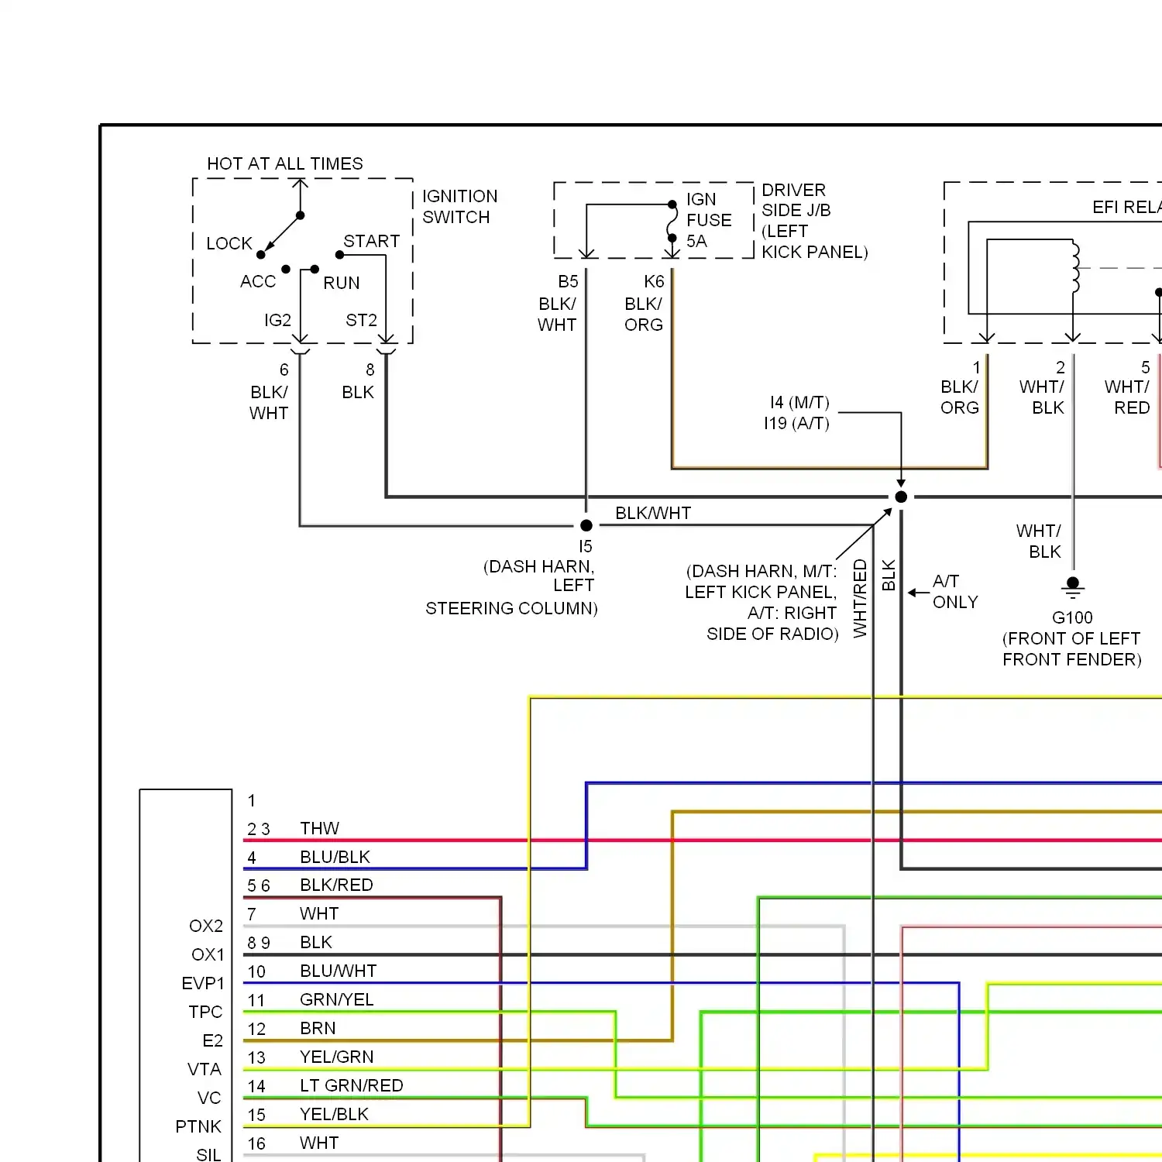Click the EFI relay coil symbol

1075,268
